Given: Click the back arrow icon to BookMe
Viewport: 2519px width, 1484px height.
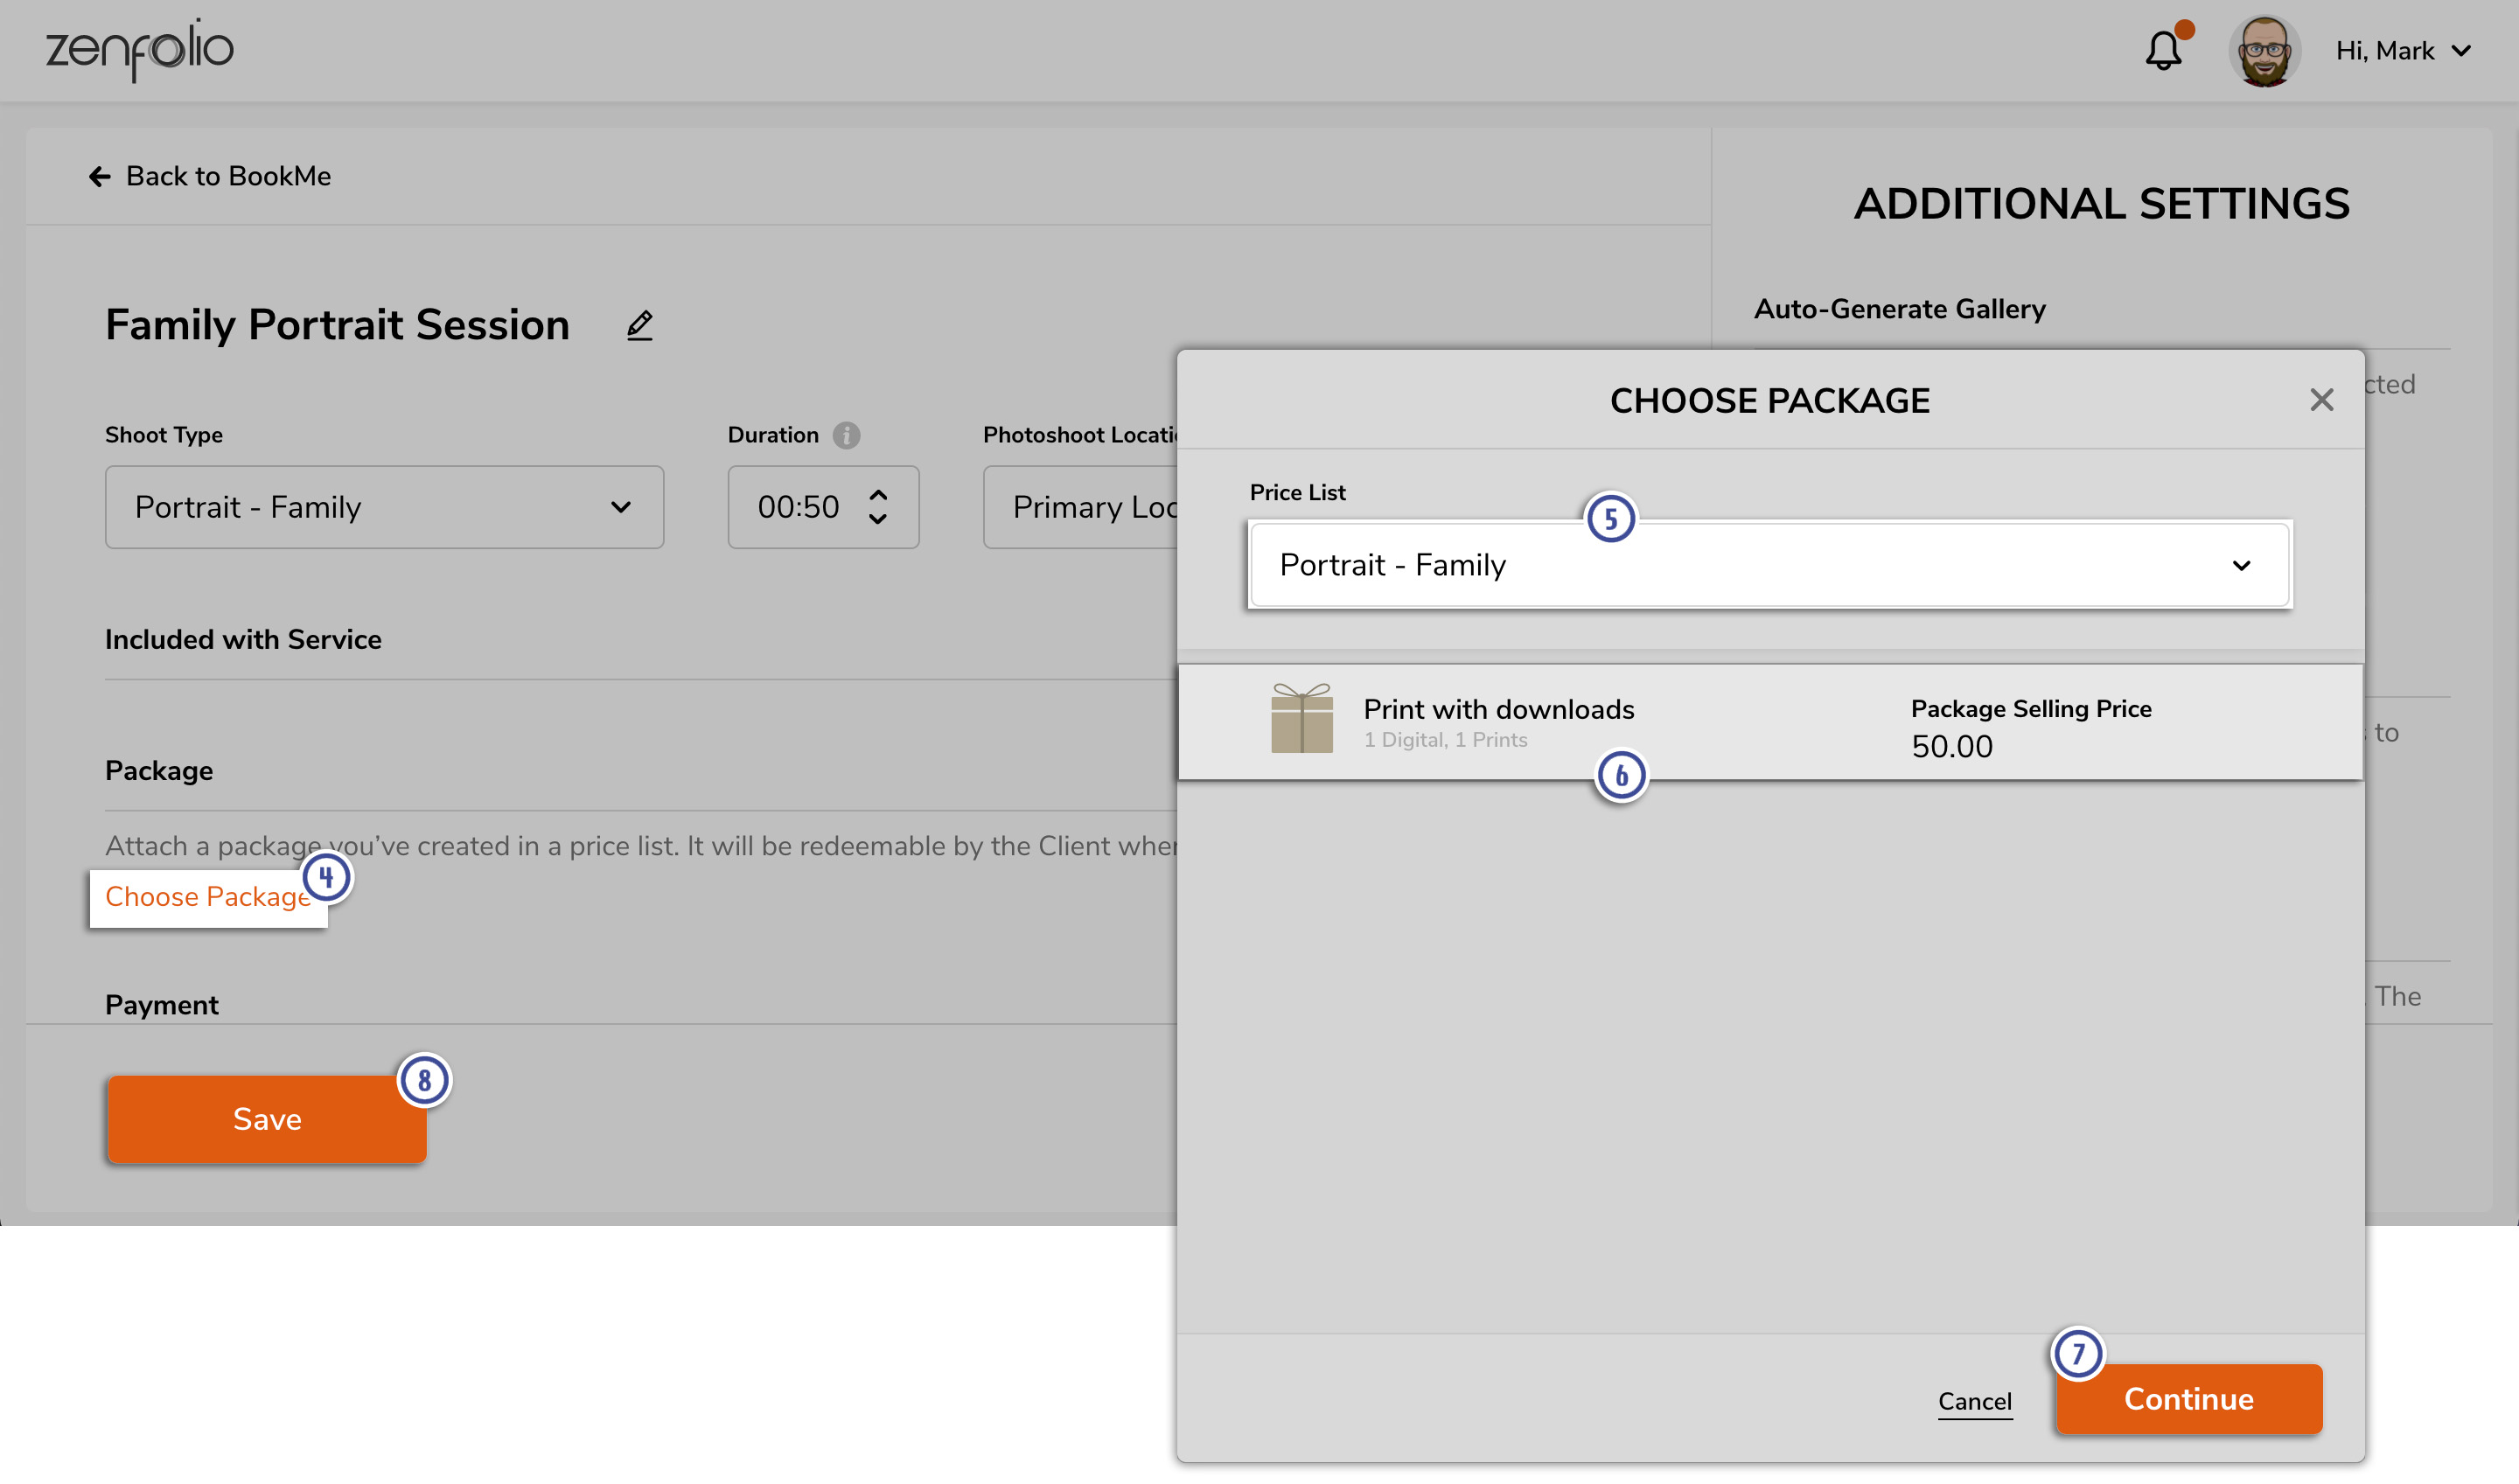Looking at the screenshot, I should [99, 175].
